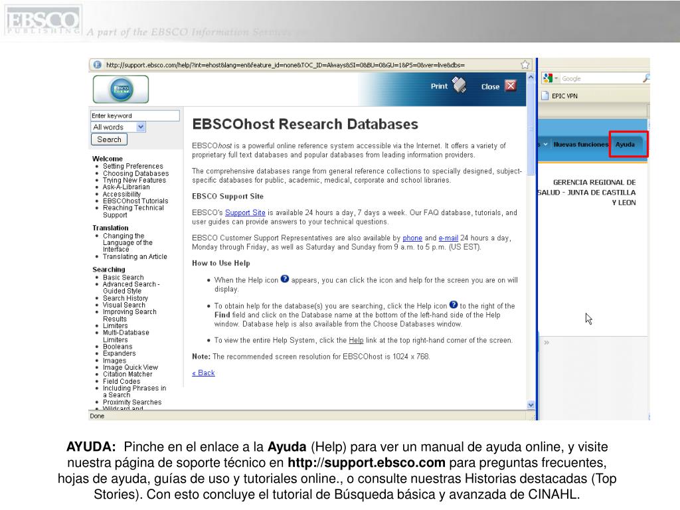The width and height of the screenshot is (680, 510).
Task: Click the Print text label
Action: (439, 86)
